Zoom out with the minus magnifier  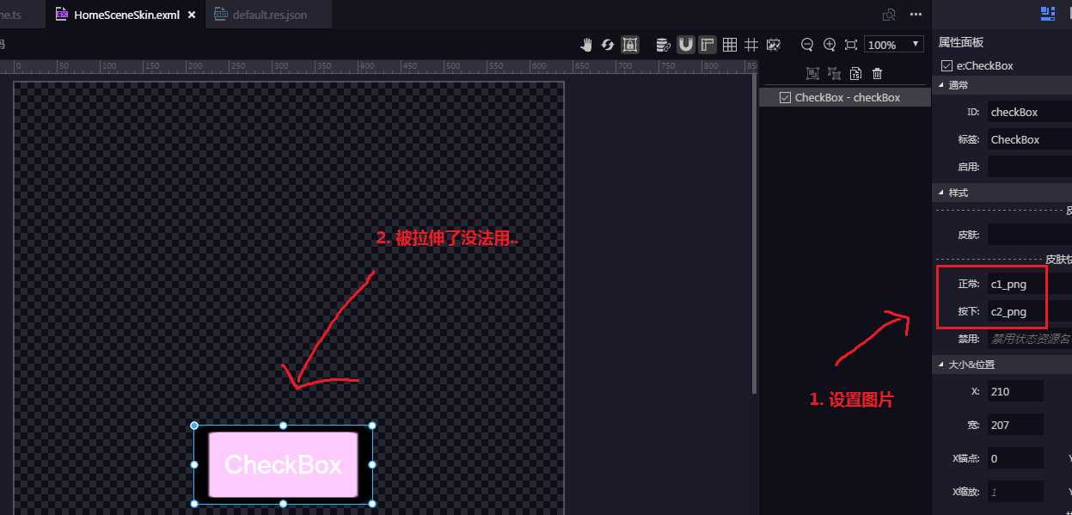pyautogui.click(x=807, y=45)
